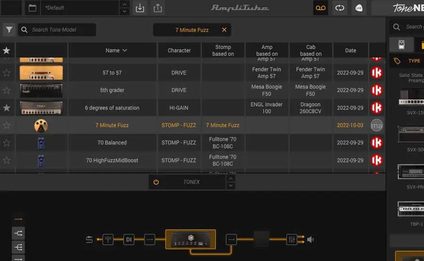Image resolution: width=424 pixels, height=261 pixels.
Task: Sort by Character column header
Action: pos(179,51)
